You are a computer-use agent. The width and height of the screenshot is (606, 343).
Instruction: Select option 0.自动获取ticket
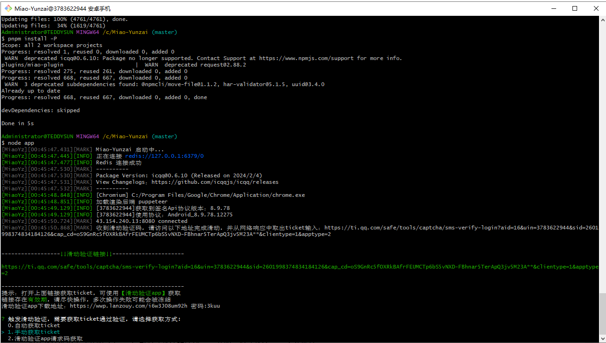(34, 325)
